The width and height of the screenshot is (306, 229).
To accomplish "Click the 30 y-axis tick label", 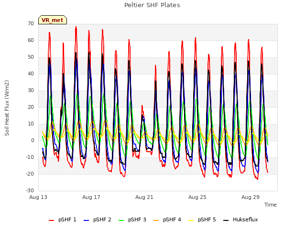I will point(31,90).
